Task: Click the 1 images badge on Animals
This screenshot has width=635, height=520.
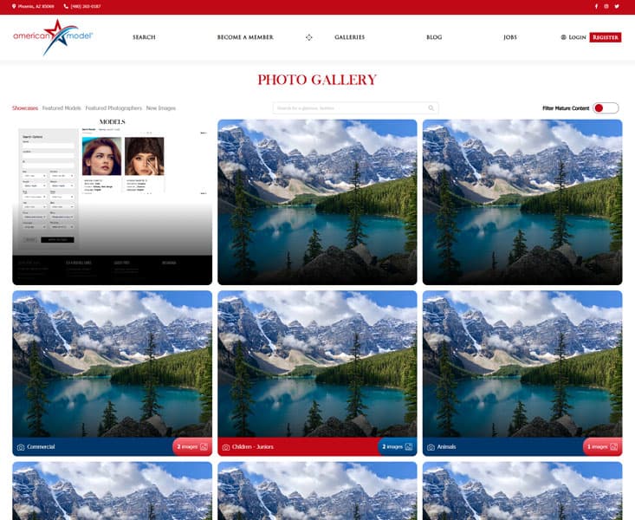Action: click(x=603, y=446)
